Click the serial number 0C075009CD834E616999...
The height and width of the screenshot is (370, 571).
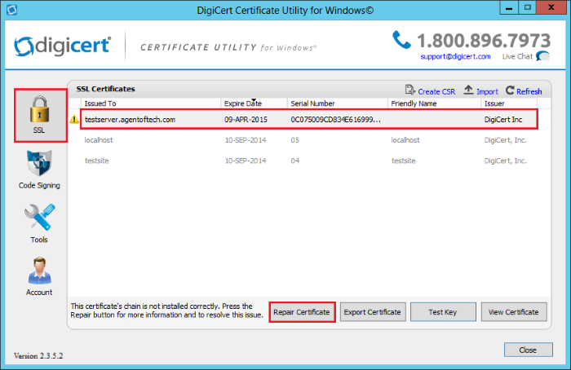pos(335,120)
